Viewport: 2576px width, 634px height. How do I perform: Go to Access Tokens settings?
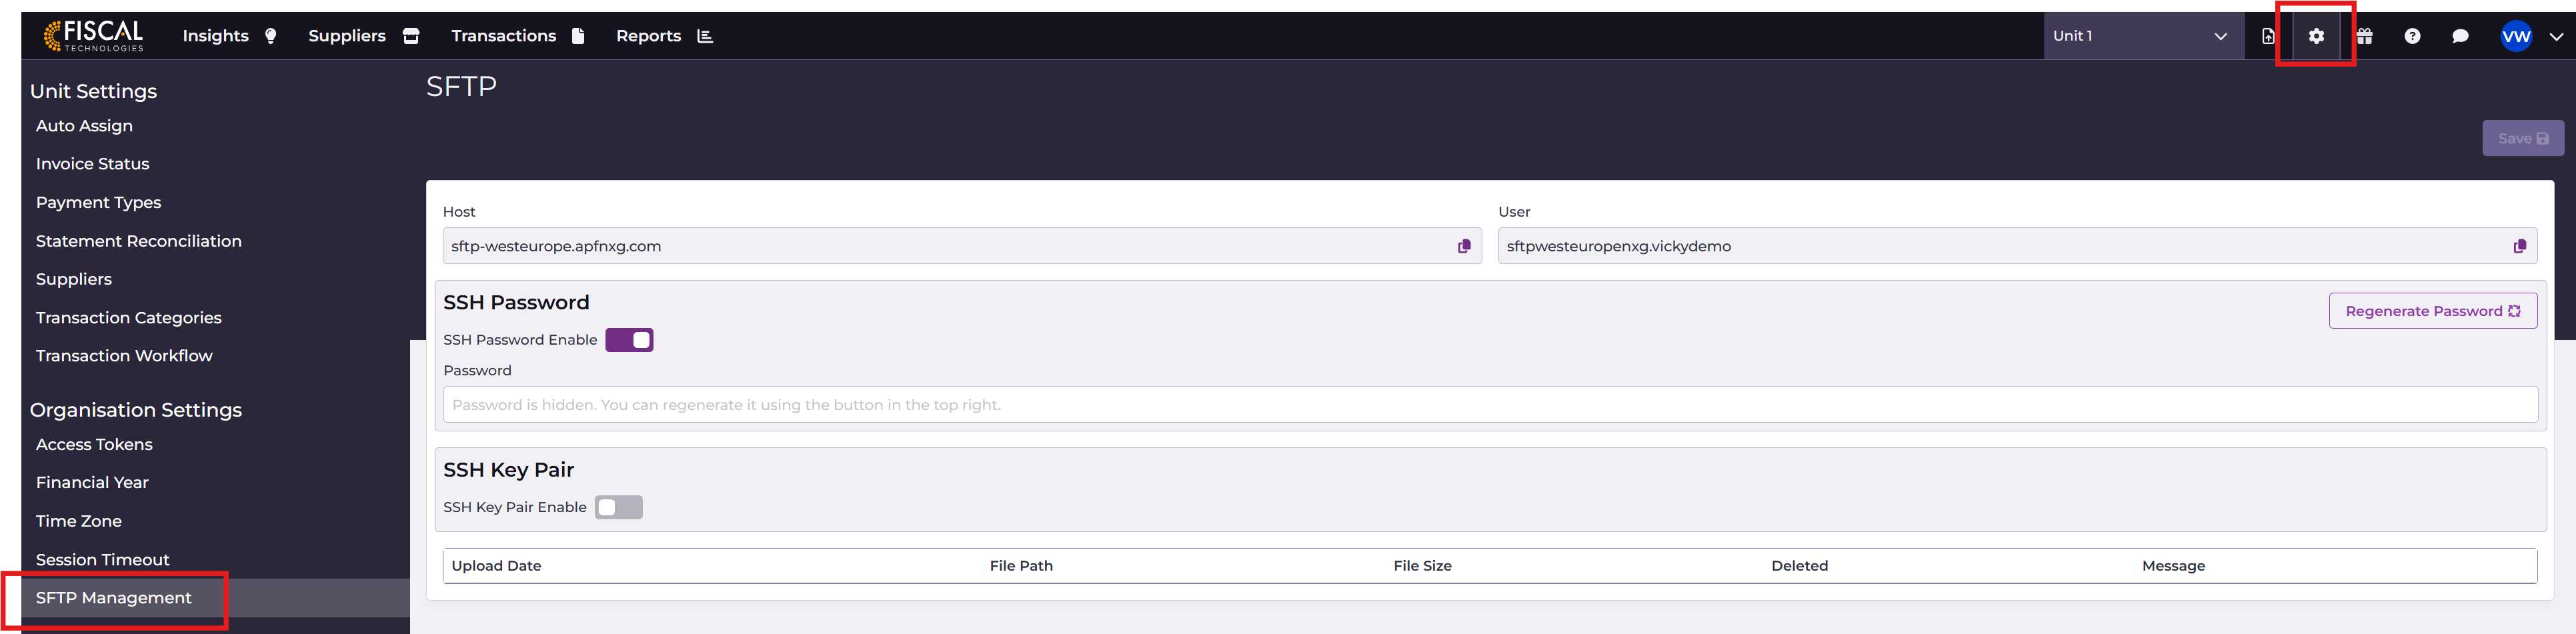(94, 444)
